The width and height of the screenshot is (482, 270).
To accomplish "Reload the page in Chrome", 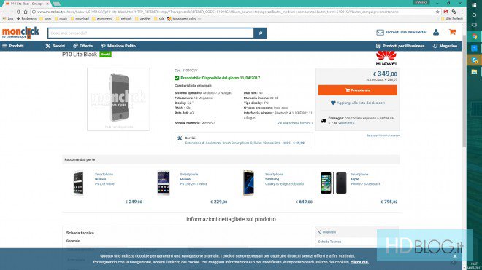I will 18,12.
